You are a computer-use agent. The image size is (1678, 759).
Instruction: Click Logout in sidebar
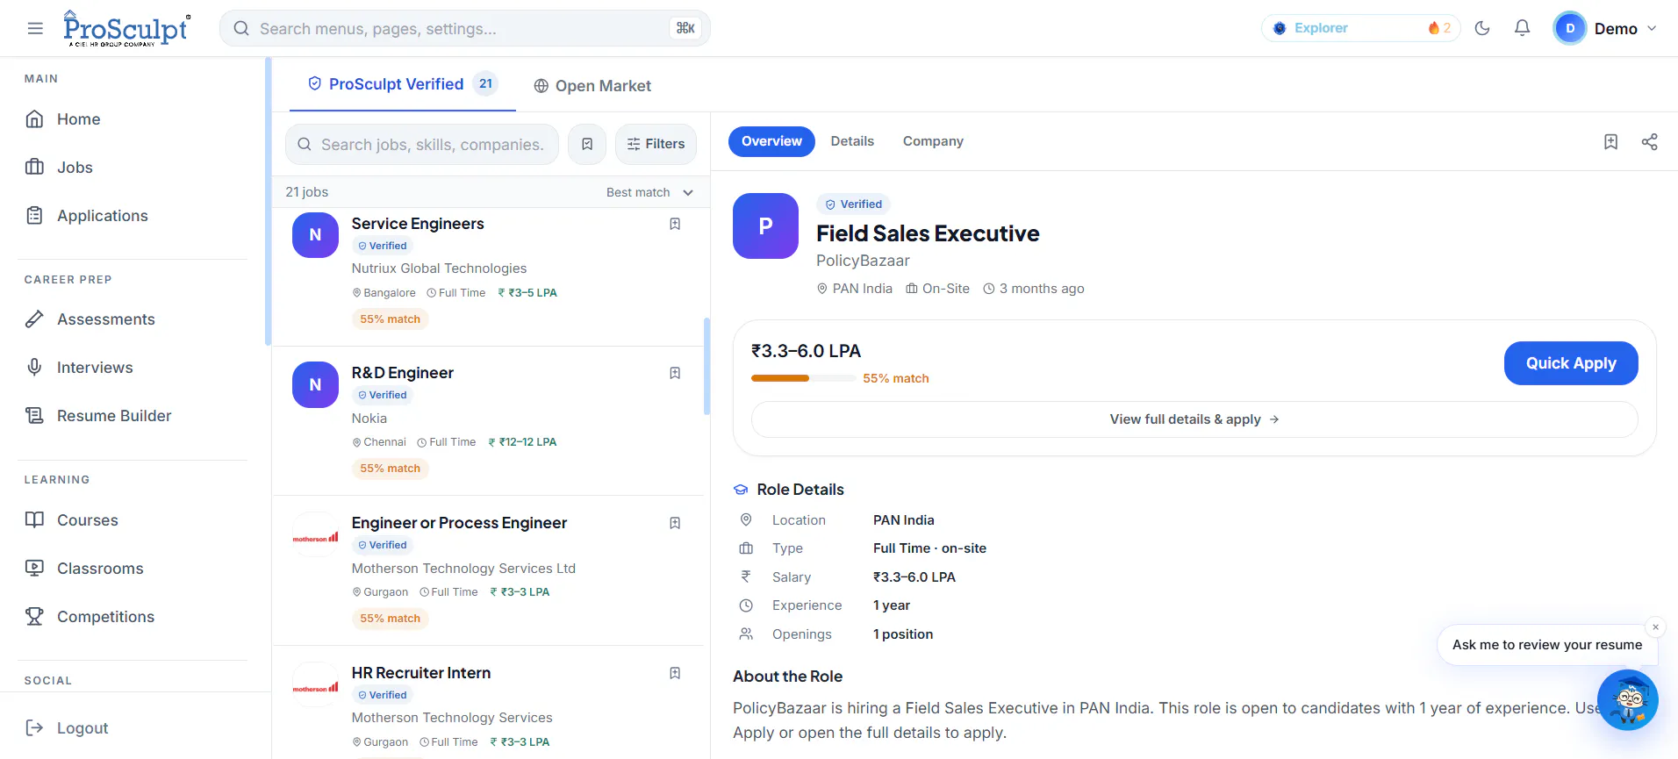point(68,728)
